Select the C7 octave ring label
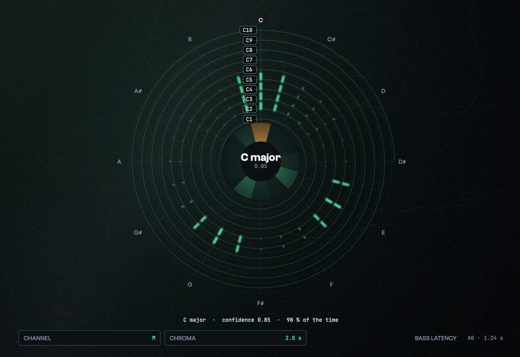The image size is (520, 357). (249, 60)
